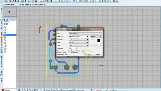Viewport: 161px width, 91px height.
Task: Click the blue plus cursor icon
Action: coord(60,1)
